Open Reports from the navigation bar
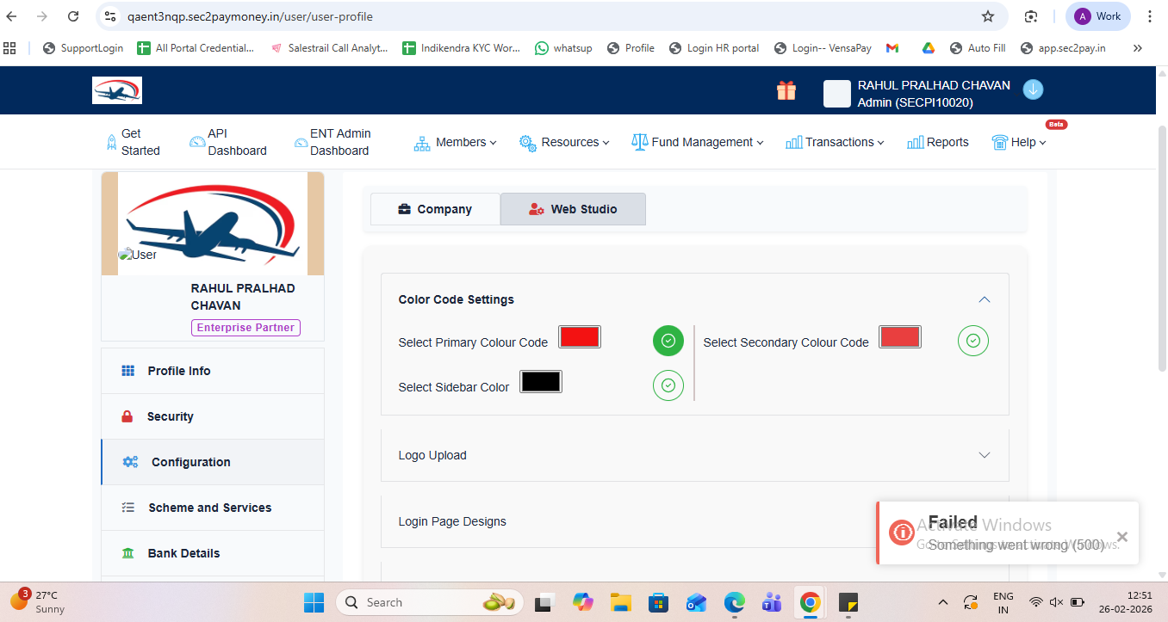 coord(938,142)
